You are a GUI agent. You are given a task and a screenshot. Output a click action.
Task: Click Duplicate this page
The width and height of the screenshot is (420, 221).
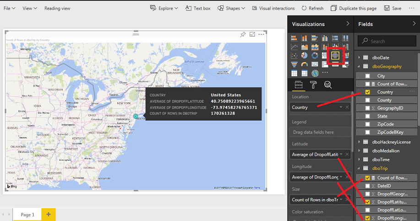pyautogui.click(x=353, y=8)
